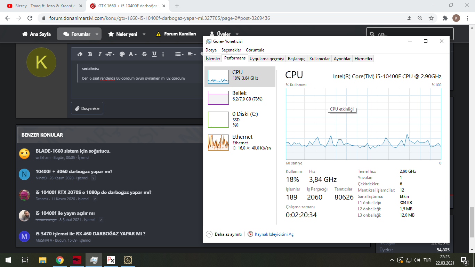Switch to the Hizmetler tab
Viewport: 475px width, 267px height.
point(364,59)
